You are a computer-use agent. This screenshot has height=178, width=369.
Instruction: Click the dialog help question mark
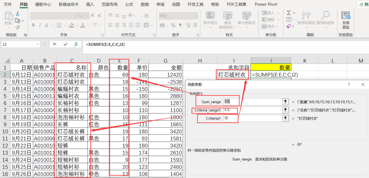pos(349,84)
